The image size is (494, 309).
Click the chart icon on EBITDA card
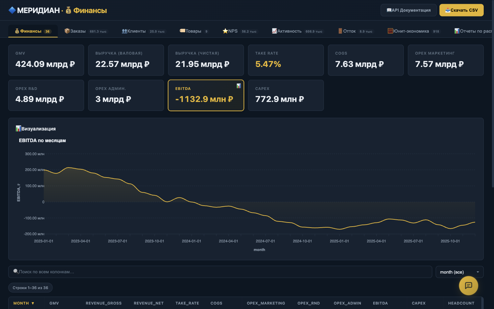239,86
